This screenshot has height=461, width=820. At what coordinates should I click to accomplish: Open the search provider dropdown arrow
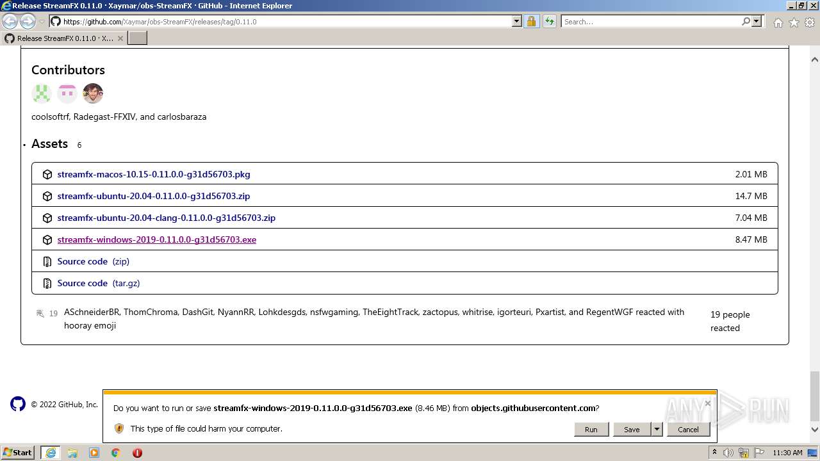coord(757,21)
